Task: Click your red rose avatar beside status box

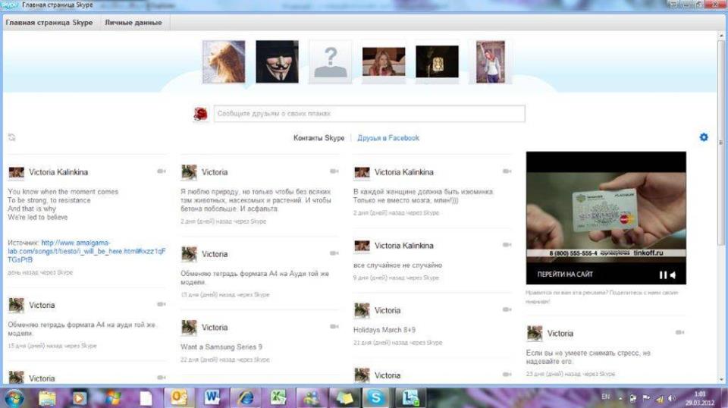Action: (200, 114)
